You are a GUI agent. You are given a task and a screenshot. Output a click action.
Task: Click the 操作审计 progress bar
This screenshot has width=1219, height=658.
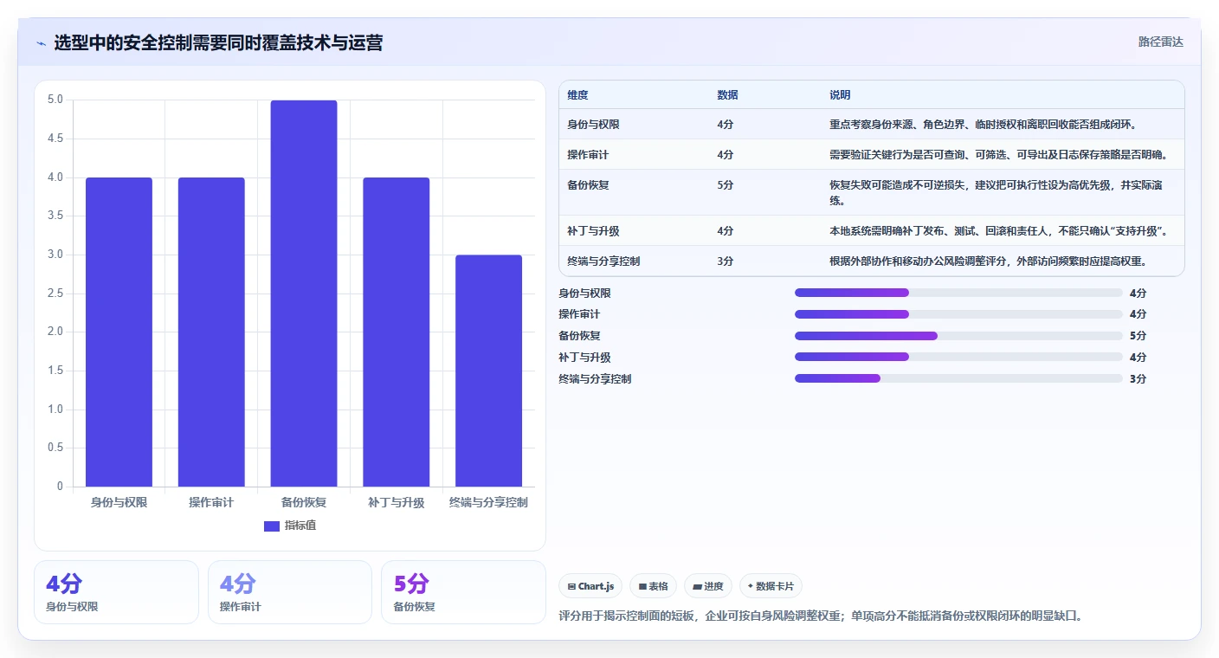958,314
